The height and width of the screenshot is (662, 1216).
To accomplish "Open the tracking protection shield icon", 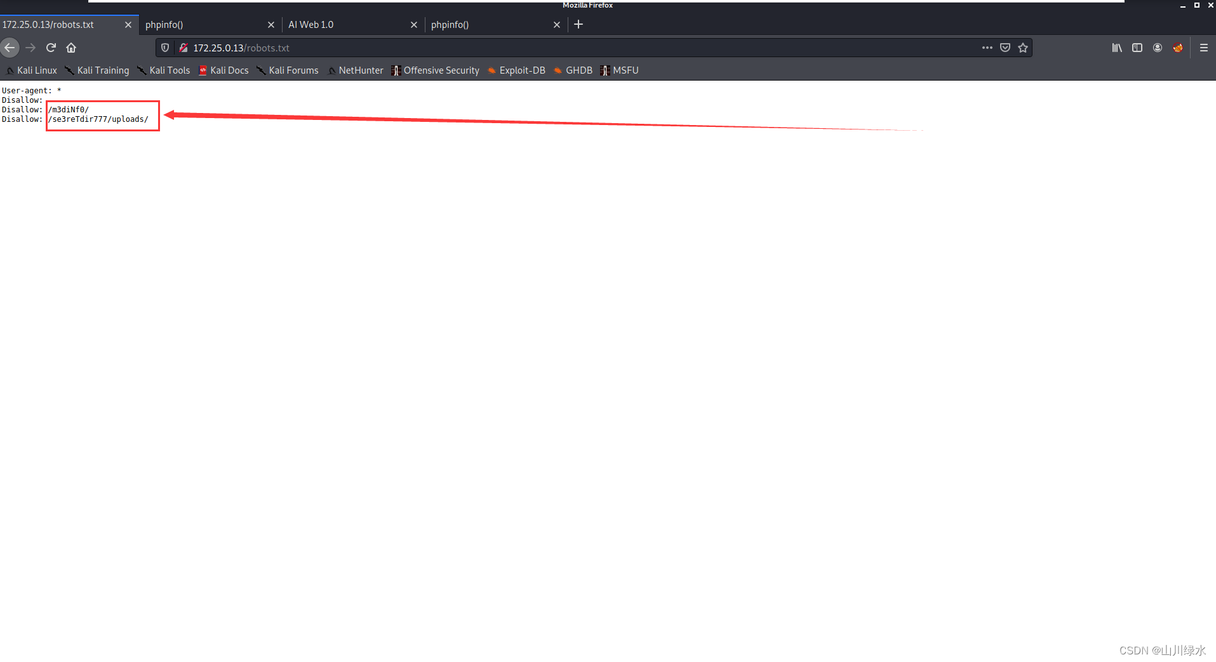I will click(x=165, y=48).
